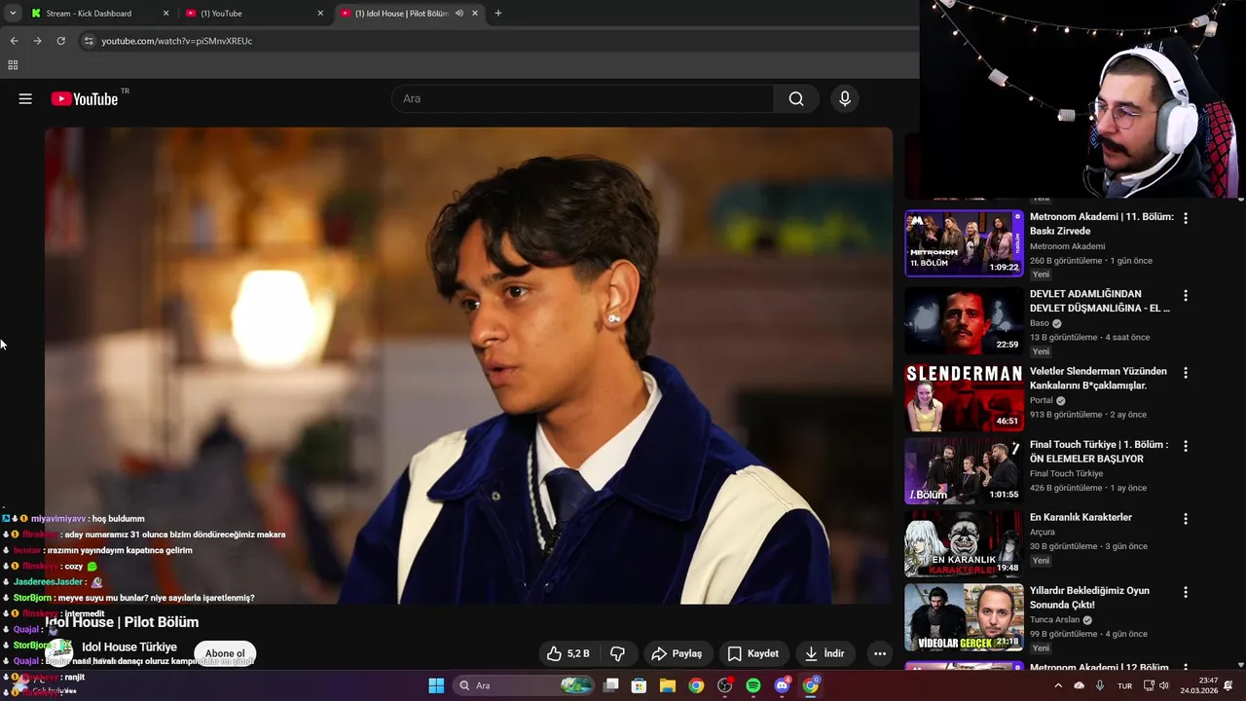Open the Slenderman video thumbnail
Image resolution: width=1246 pixels, height=701 pixels.
[x=964, y=398]
